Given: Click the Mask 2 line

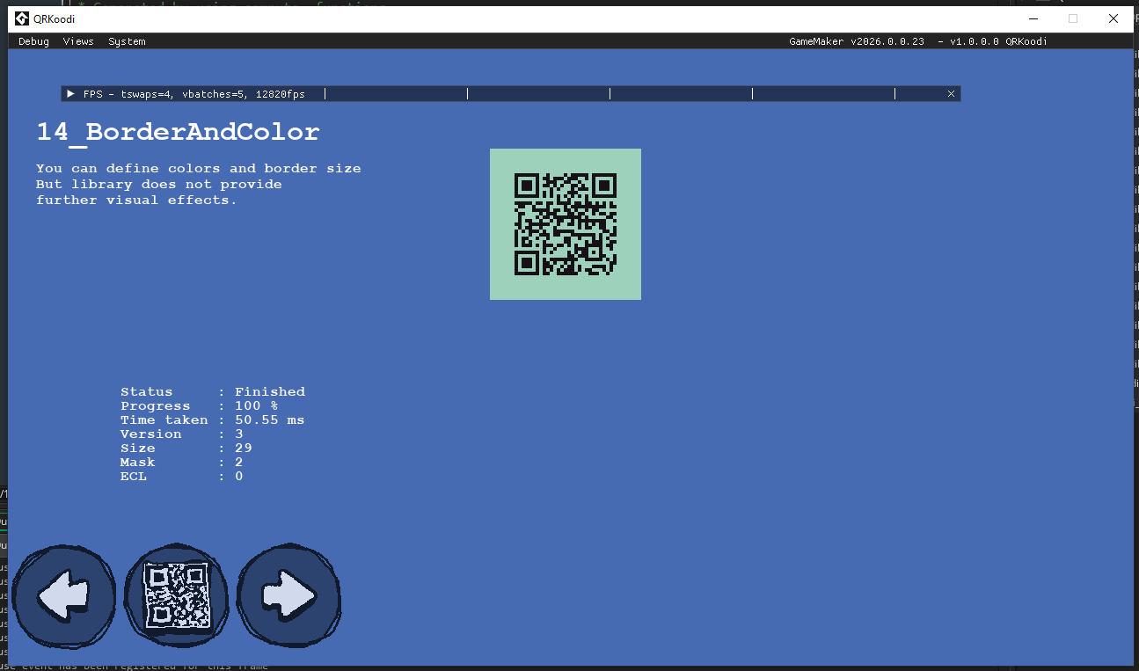Looking at the screenshot, I should pyautogui.click(x=182, y=462).
